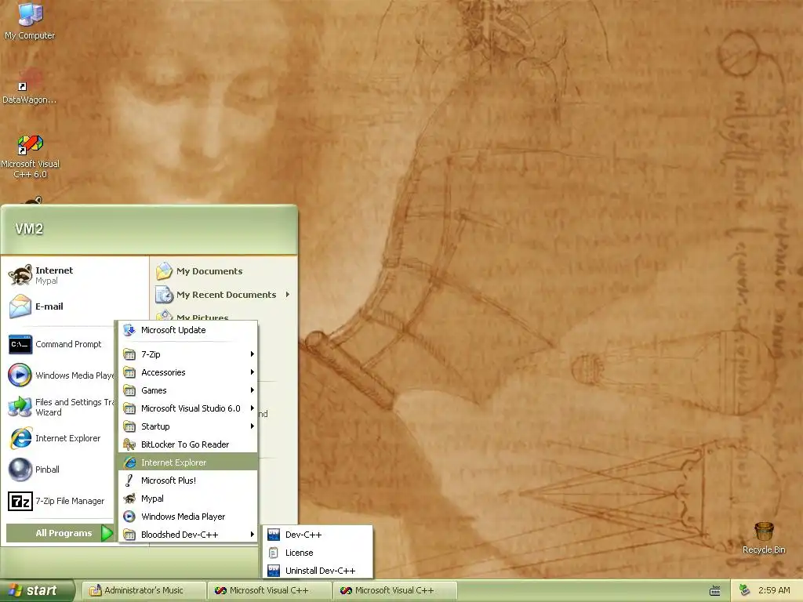Click the Microsoft Update icon
Viewport: 803px width, 602px height.
coord(129,330)
